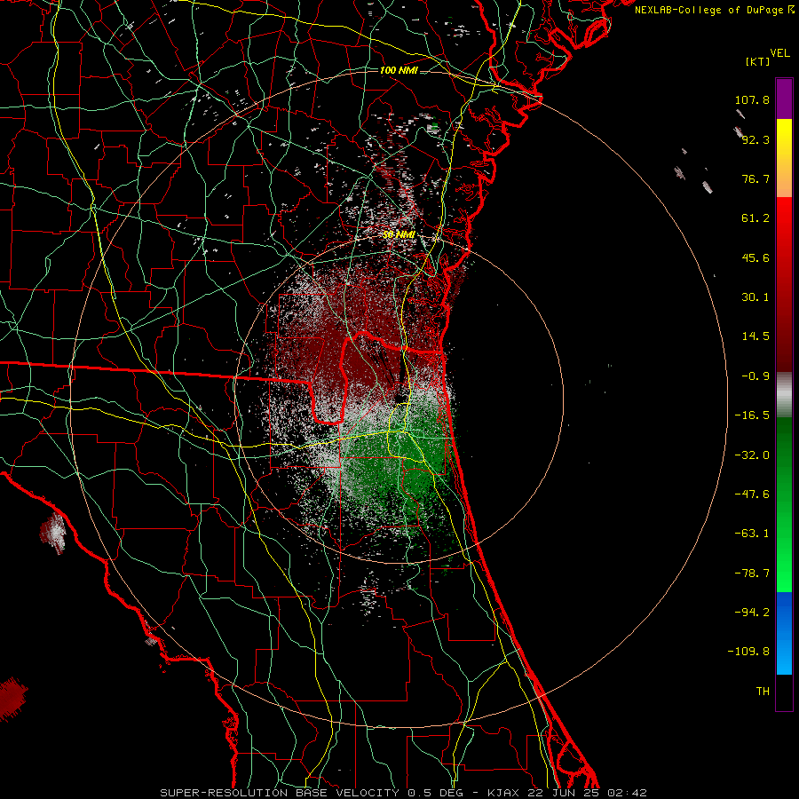Click the 100 NMI range ring label
The width and height of the screenshot is (799, 799).
coord(399,70)
